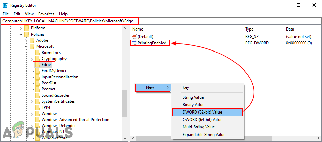Collapse the Policies tree node
This screenshot has height=142, width=322.
pos(21,34)
